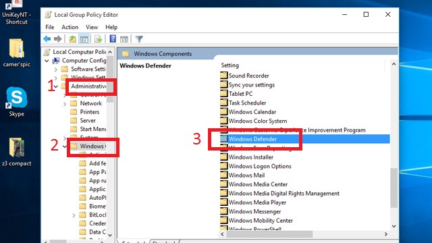The width and height of the screenshot is (432, 243).
Task: Select Sync your settings folder
Action: [252, 85]
